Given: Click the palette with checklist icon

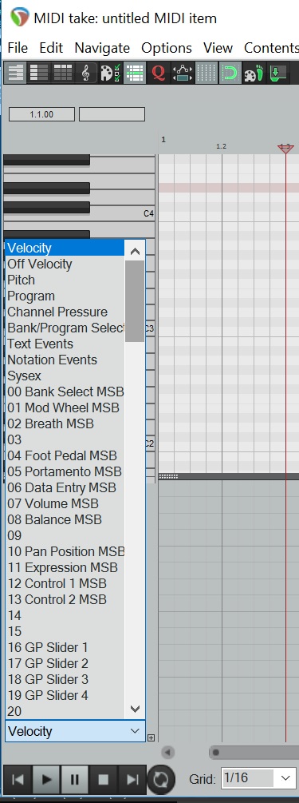Looking at the screenshot, I should click(110, 74).
